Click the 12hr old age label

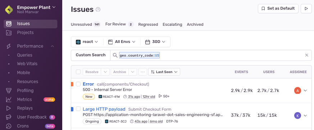click(x=149, y=96)
